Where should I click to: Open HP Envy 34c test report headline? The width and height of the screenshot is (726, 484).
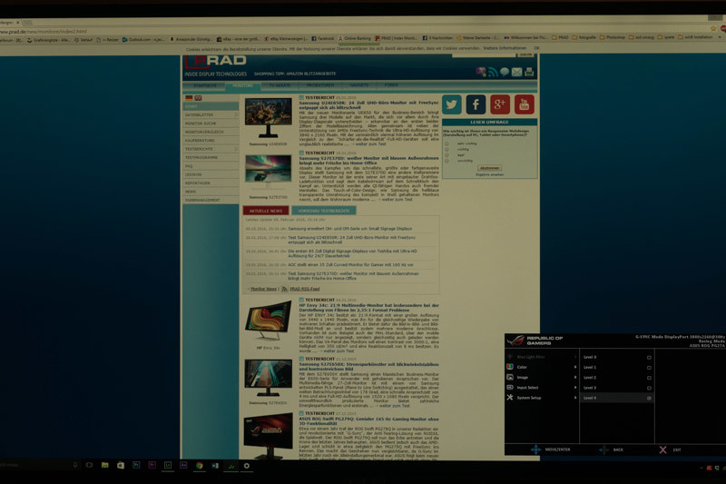pos(369,308)
